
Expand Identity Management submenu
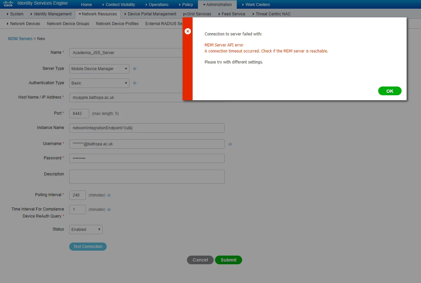click(x=51, y=14)
